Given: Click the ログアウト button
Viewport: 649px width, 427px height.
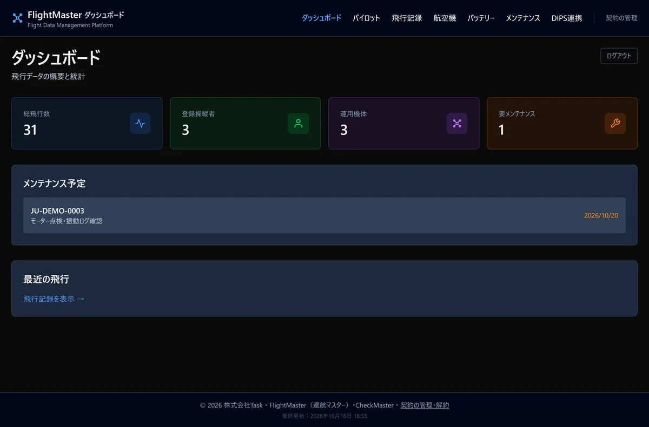Looking at the screenshot, I should point(619,56).
